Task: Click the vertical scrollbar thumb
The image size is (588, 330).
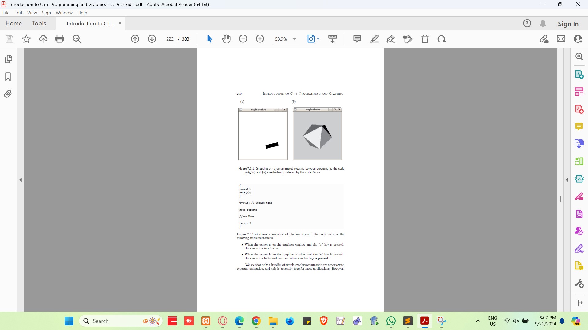Action: point(560,199)
